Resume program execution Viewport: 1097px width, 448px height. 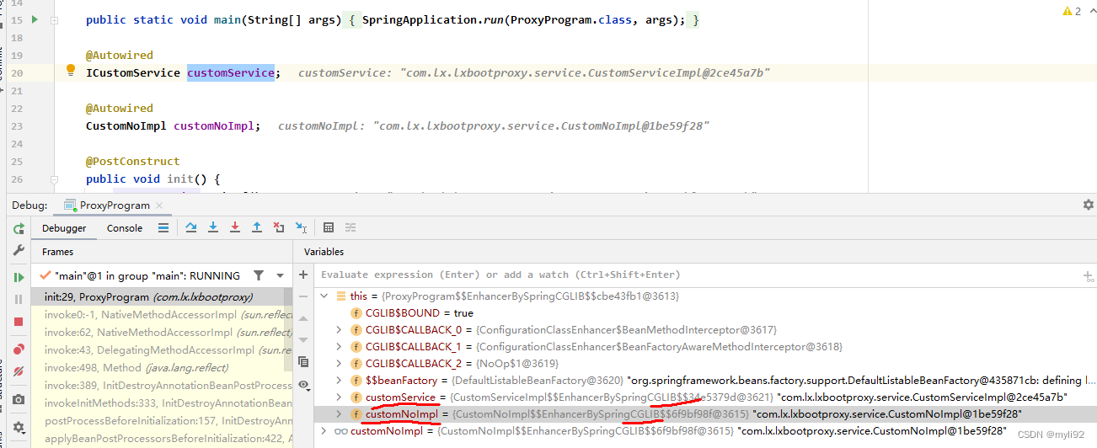[19, 277]
